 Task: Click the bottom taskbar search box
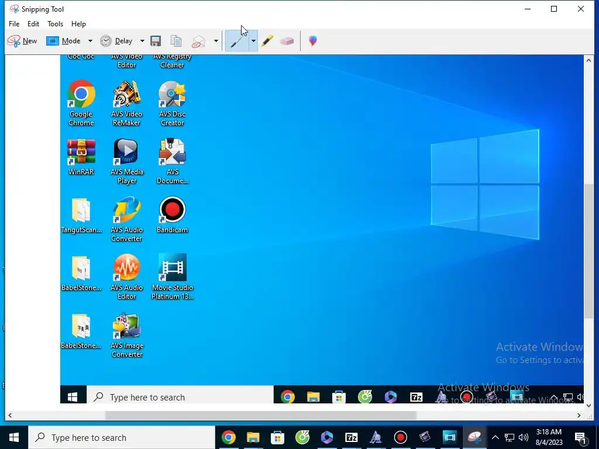pyautogui.click(x=122, y=437)
